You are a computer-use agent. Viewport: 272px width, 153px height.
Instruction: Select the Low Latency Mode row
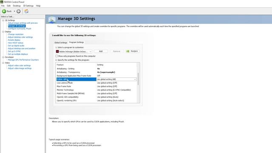96,83
